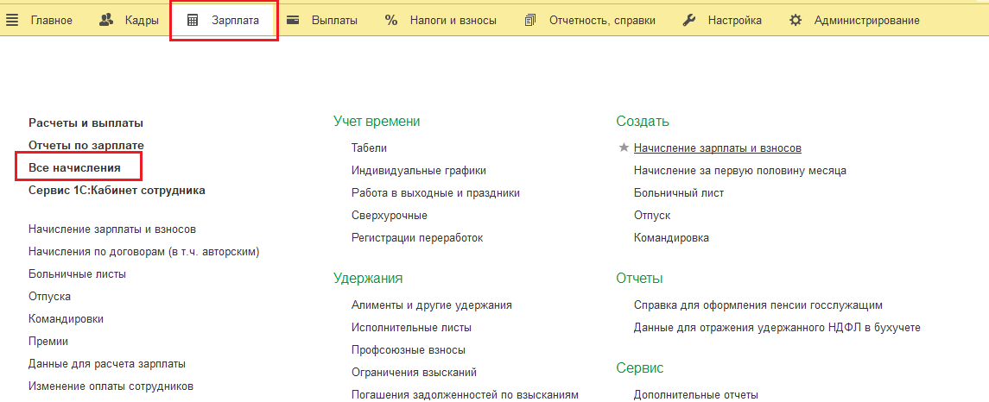This screenshot has height=402, width=989.
Task: Open Данные для отражения удержанного НДФЛ в бухучете
Action: (x=777, y=327)
